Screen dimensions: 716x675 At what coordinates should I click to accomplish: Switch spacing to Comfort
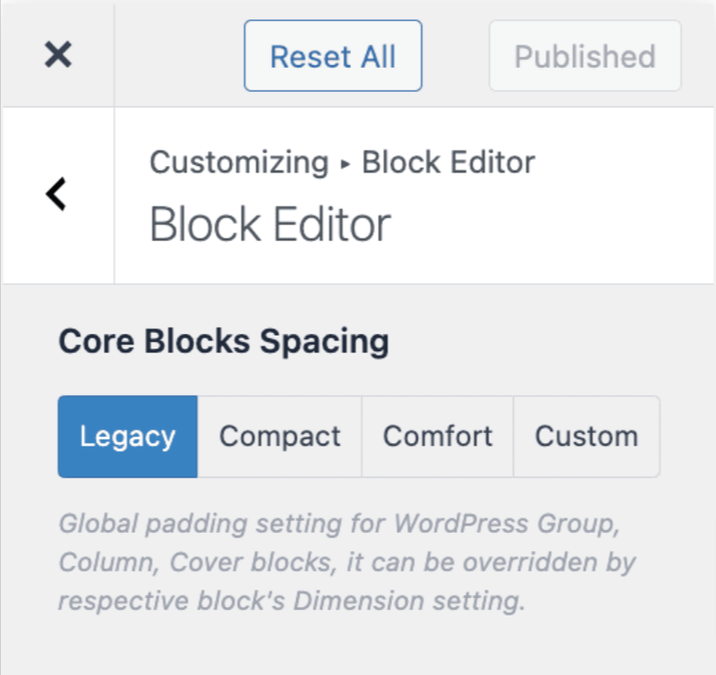(x=437, y=437)
